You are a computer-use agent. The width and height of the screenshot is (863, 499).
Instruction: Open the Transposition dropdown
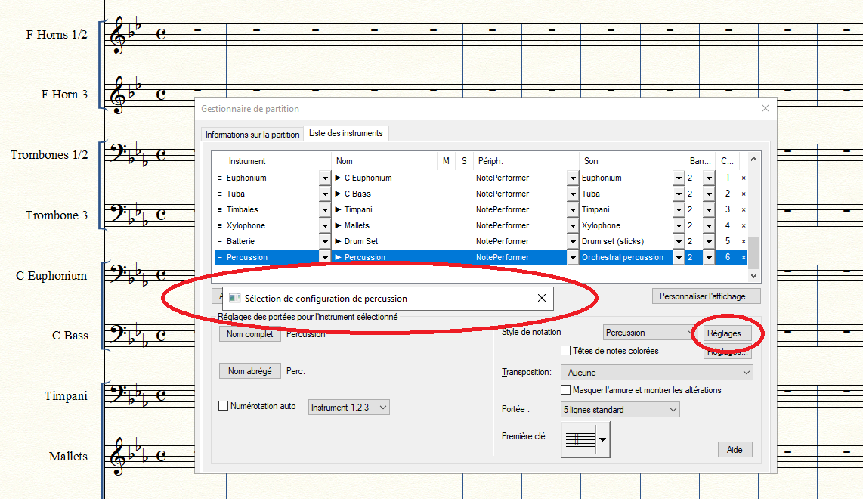(657, 373)
